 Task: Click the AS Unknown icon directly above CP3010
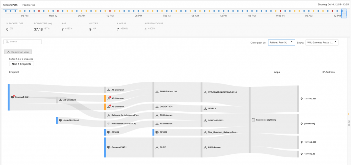click(157, 124)
